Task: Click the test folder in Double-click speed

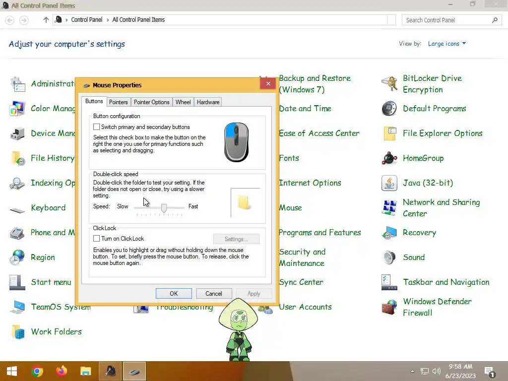Action: [244, 202]
